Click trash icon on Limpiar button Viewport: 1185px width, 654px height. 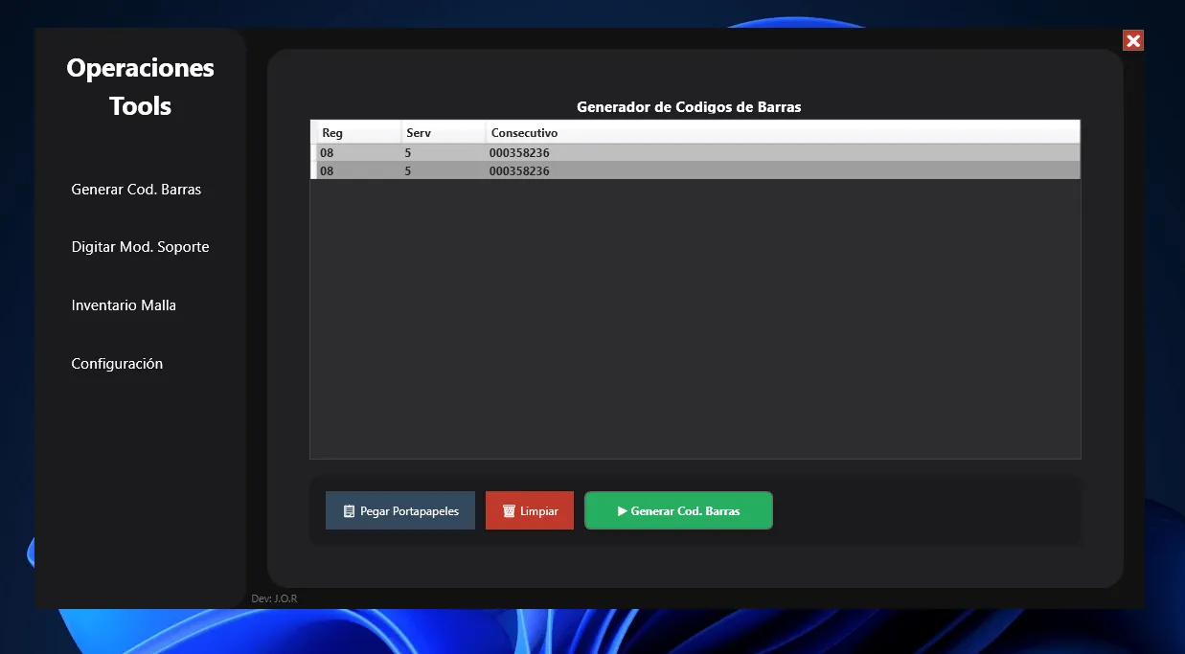click(x=509, y=511)
